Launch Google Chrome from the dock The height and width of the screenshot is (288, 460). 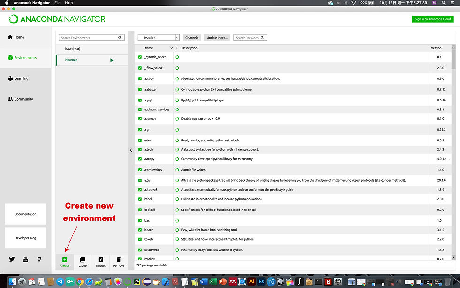(x=79, y=282)
